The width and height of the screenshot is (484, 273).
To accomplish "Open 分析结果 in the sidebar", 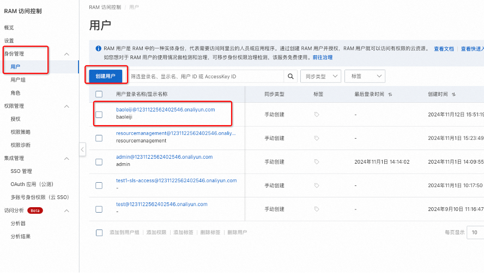I will click(x=20, y=237).
